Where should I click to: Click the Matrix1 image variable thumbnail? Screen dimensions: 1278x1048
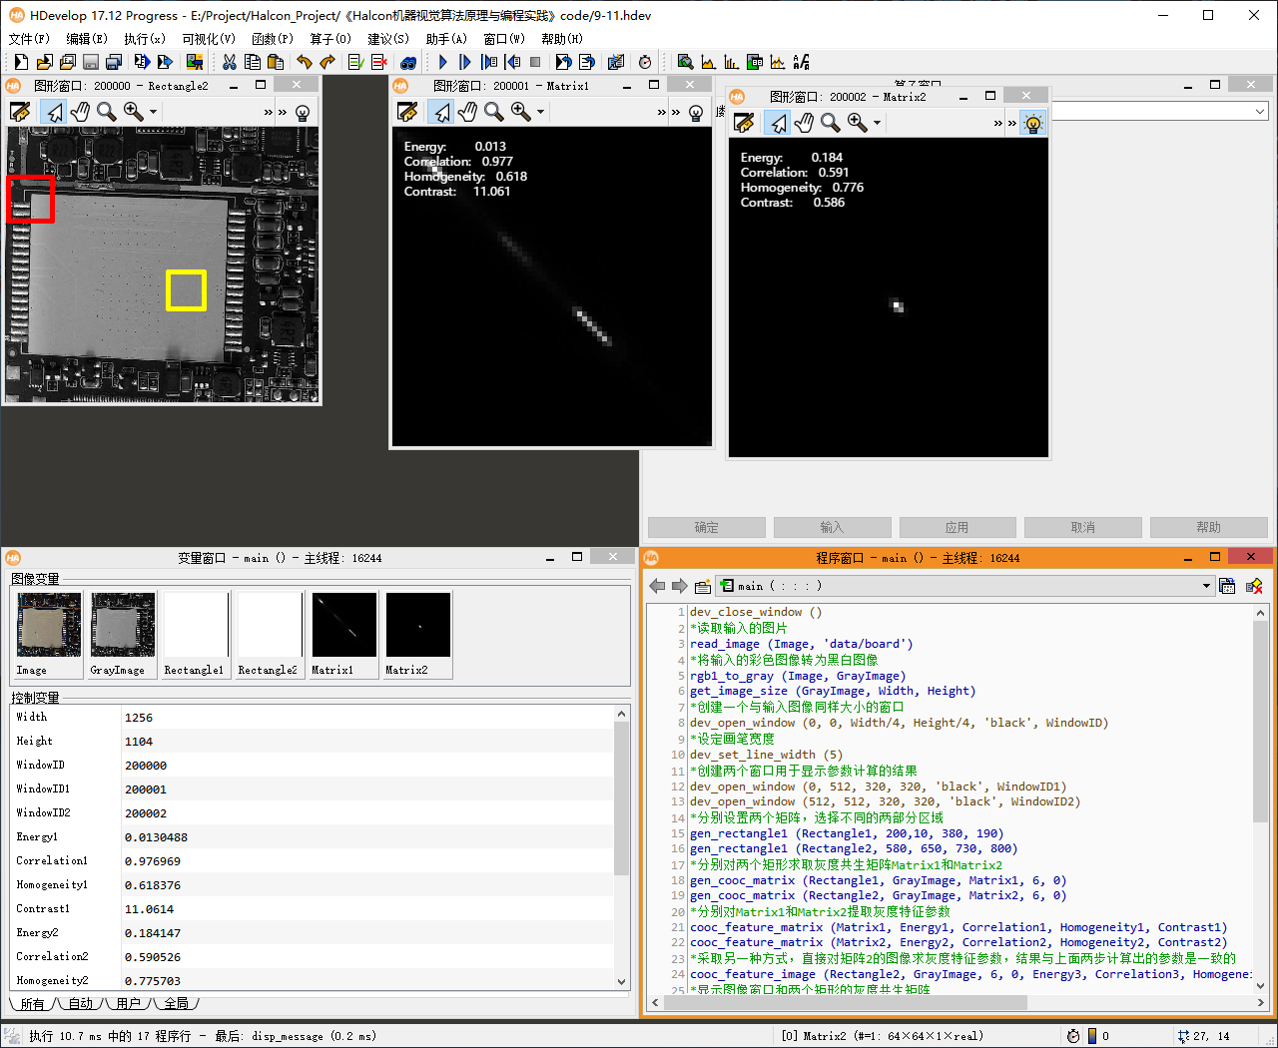tap(343, 625)
